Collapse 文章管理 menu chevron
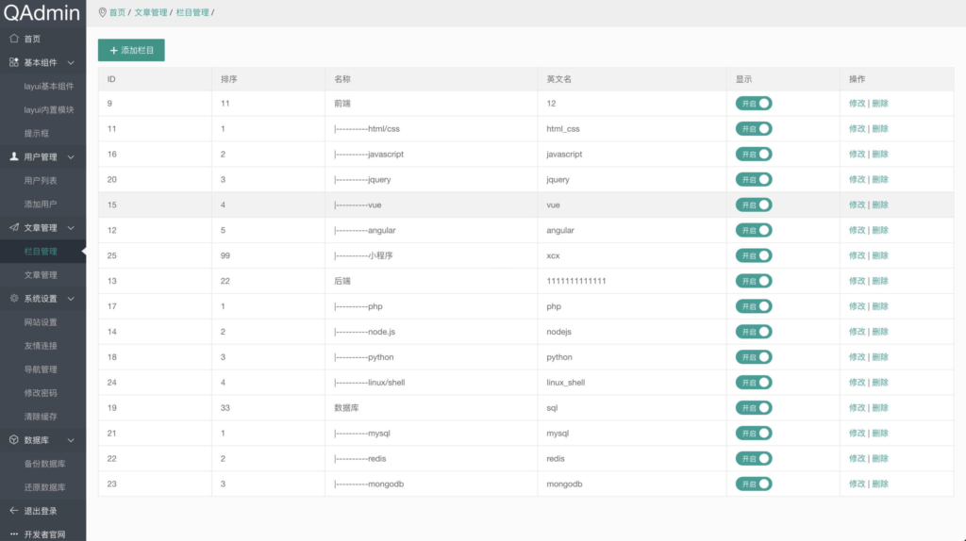This screenshot has width=966, height=541. [71, 228]
